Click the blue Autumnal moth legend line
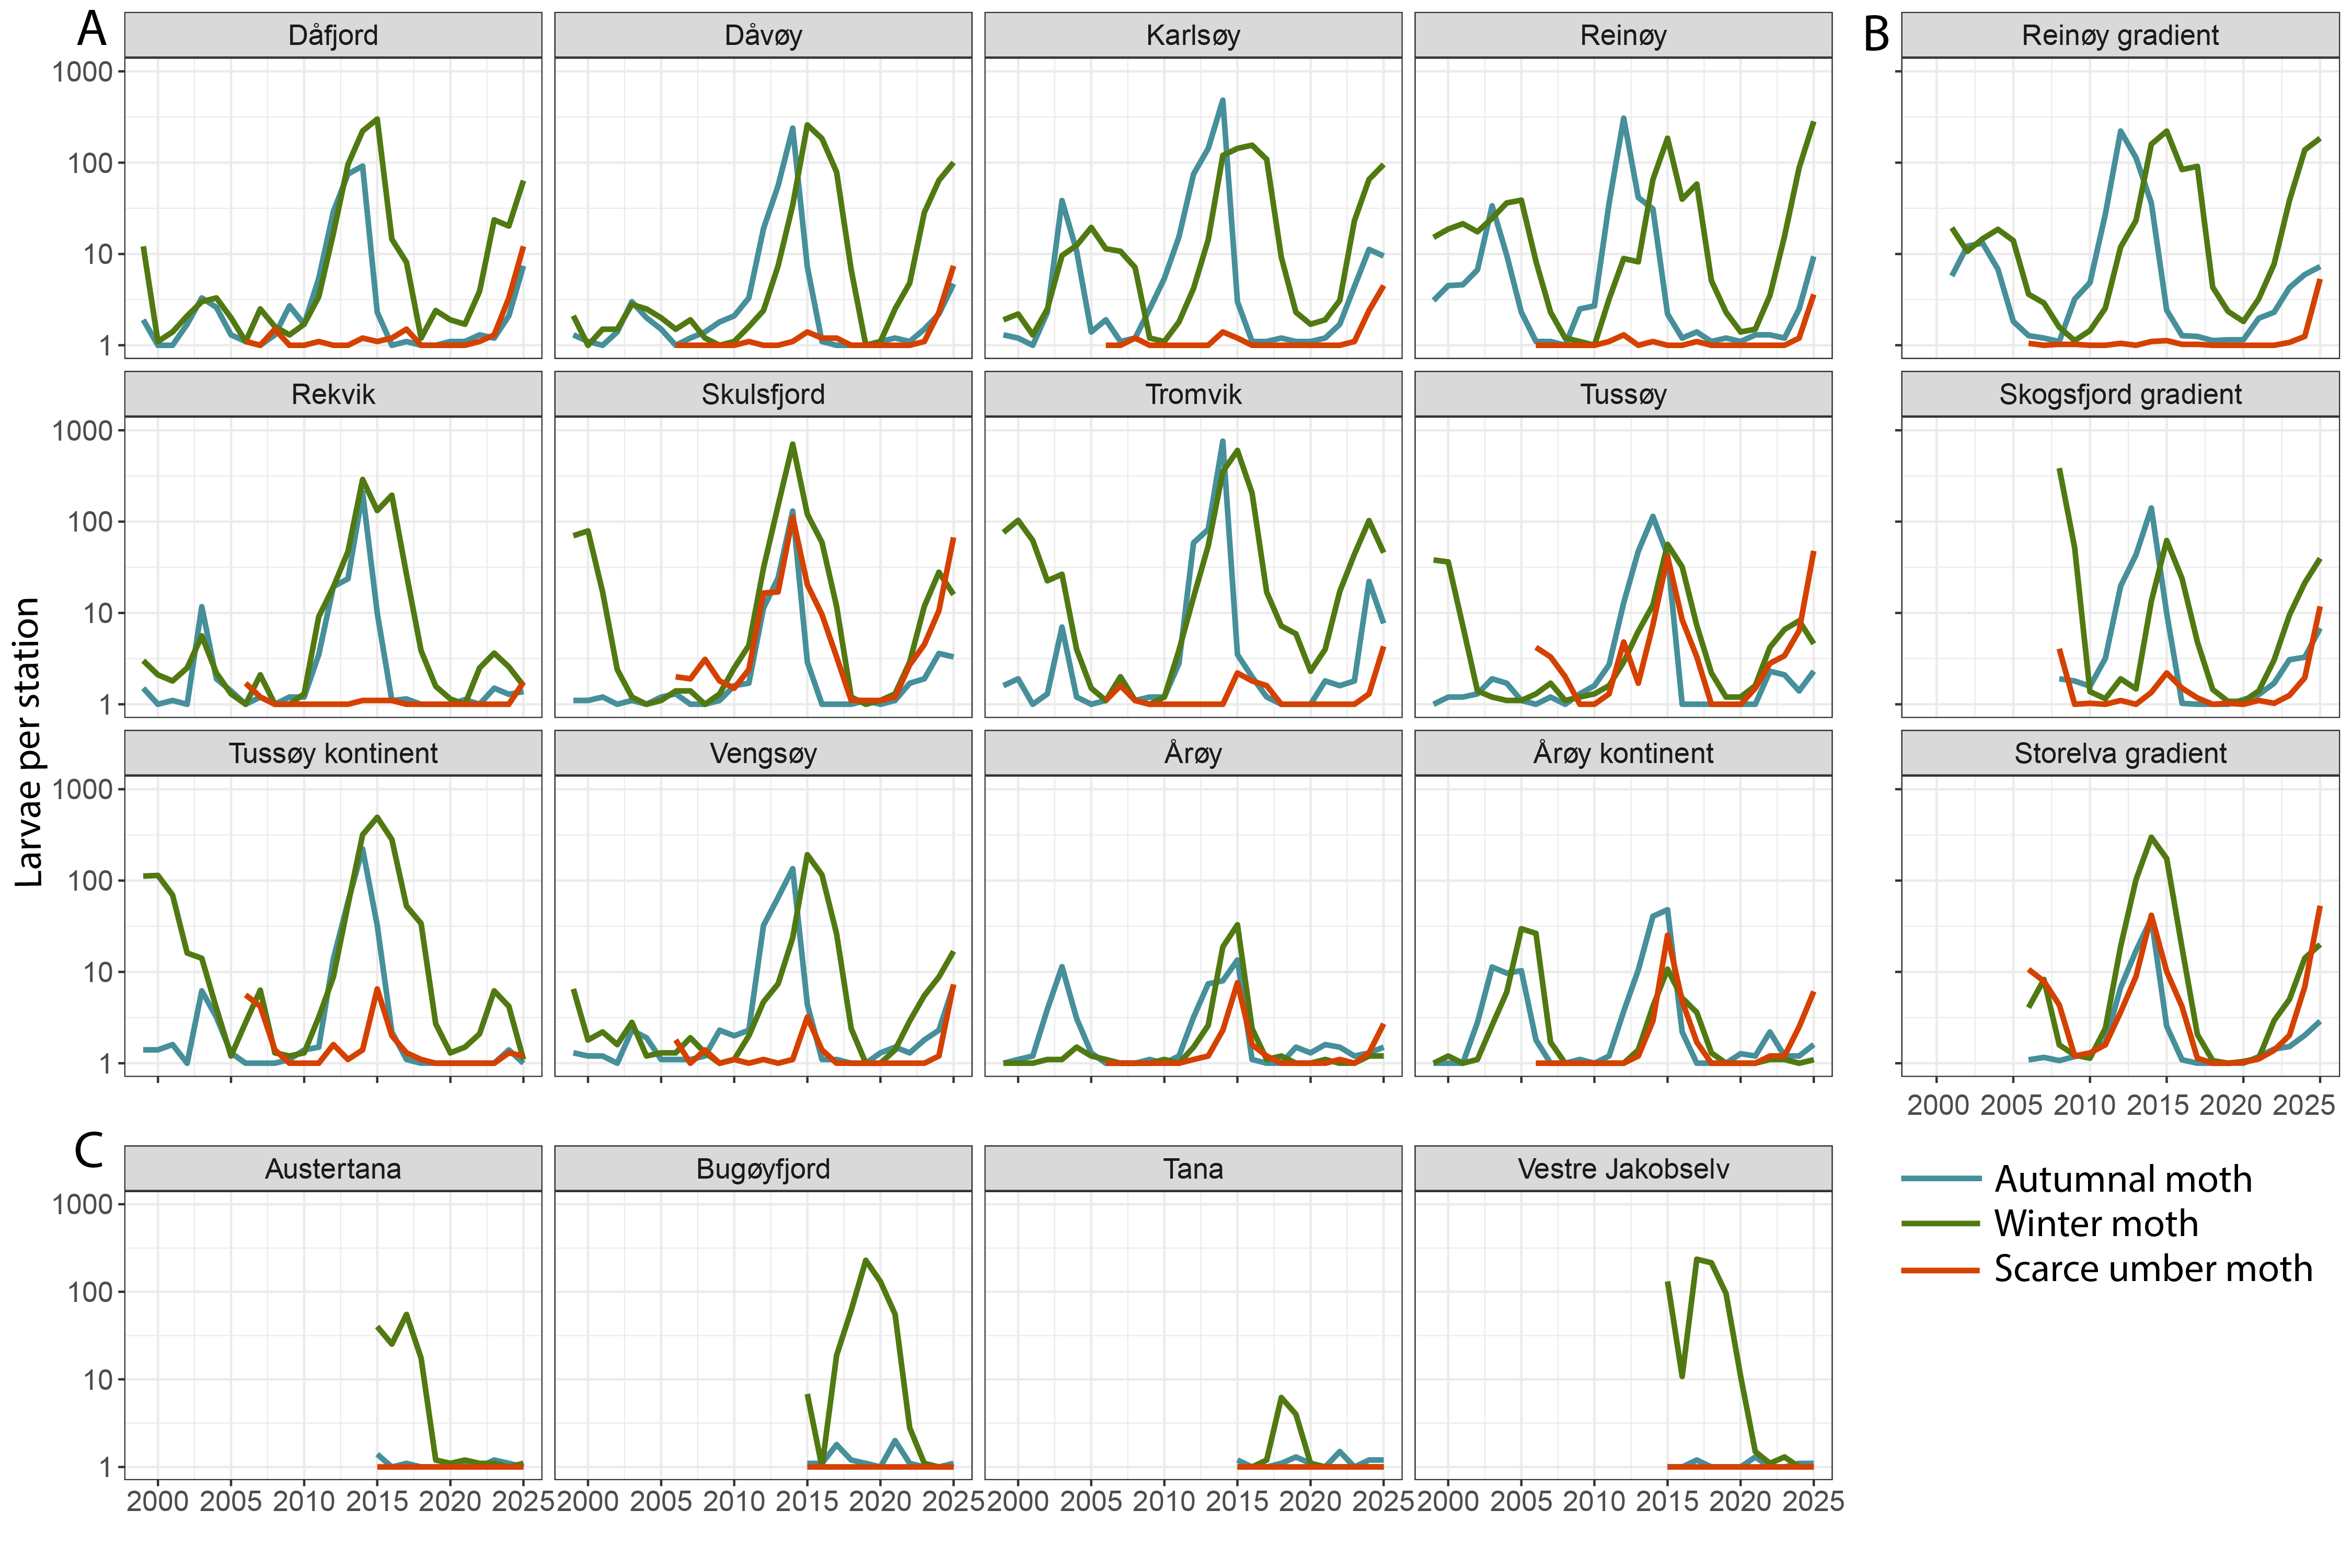This screenshot has height=1568, width=2352. click(x=1940, y=1179)
